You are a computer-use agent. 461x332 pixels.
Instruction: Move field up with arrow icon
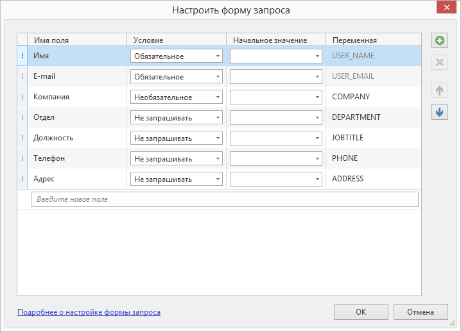click(440, 90)
